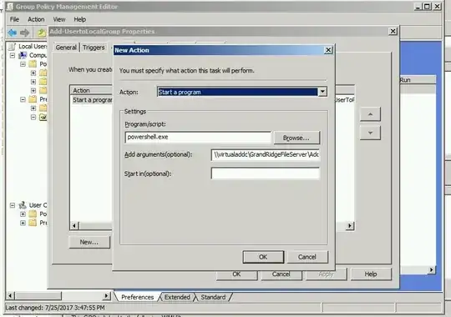Click Browse to pick a program

[296, 138]
